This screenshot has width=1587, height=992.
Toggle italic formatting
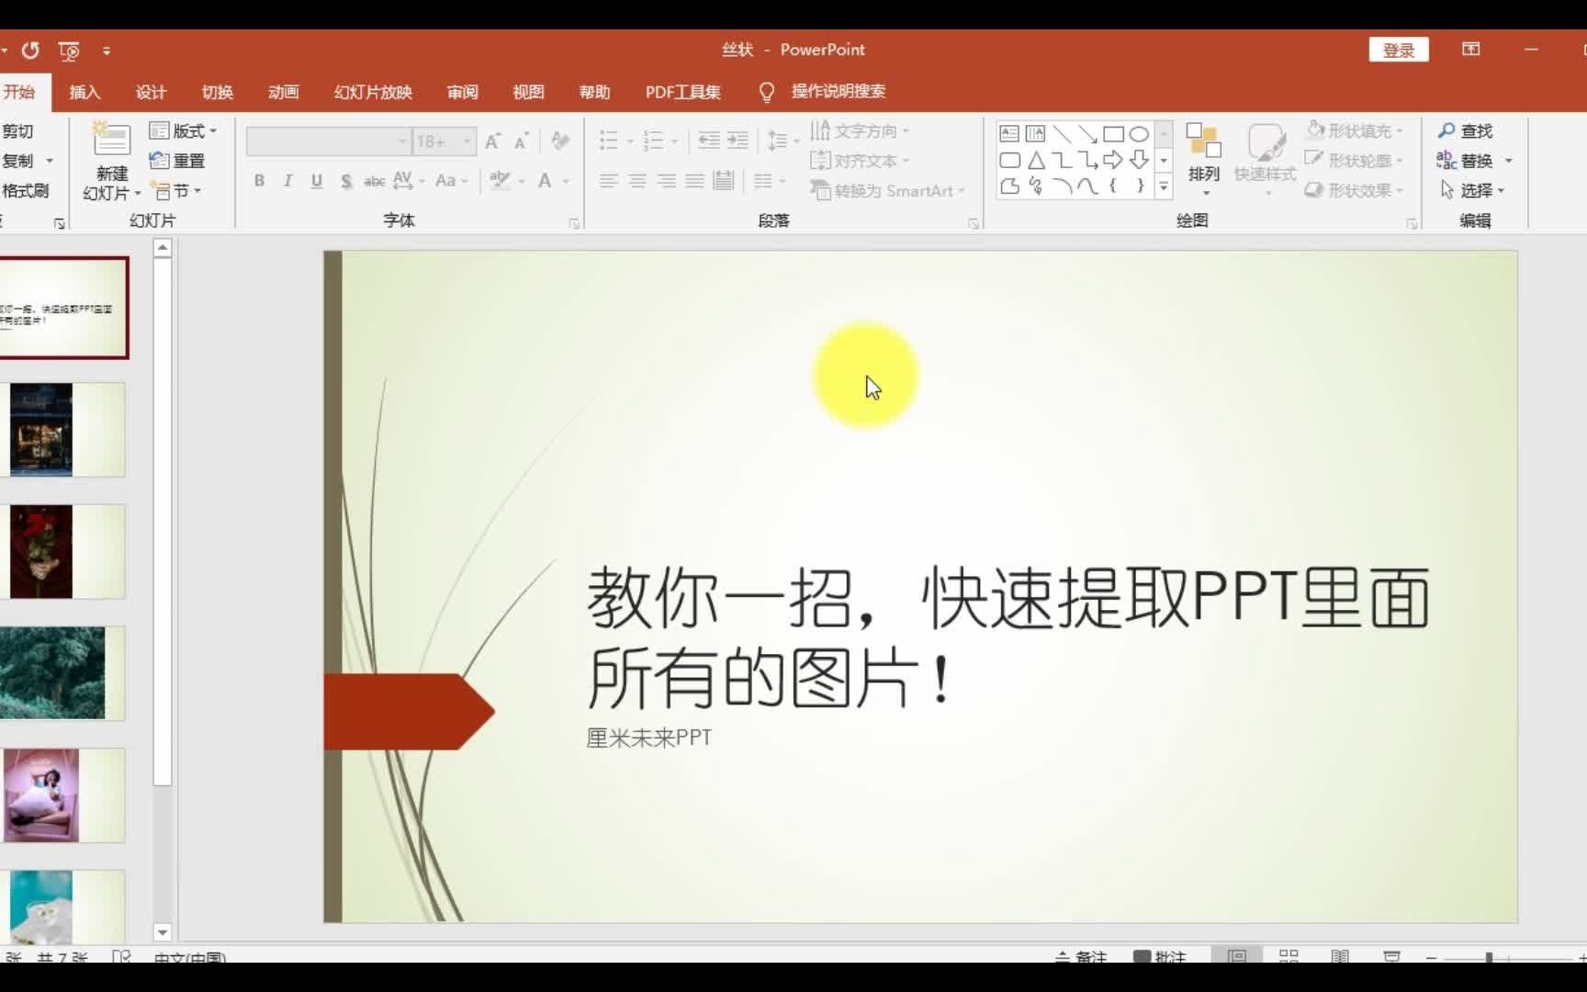click(x=287, y=181)
